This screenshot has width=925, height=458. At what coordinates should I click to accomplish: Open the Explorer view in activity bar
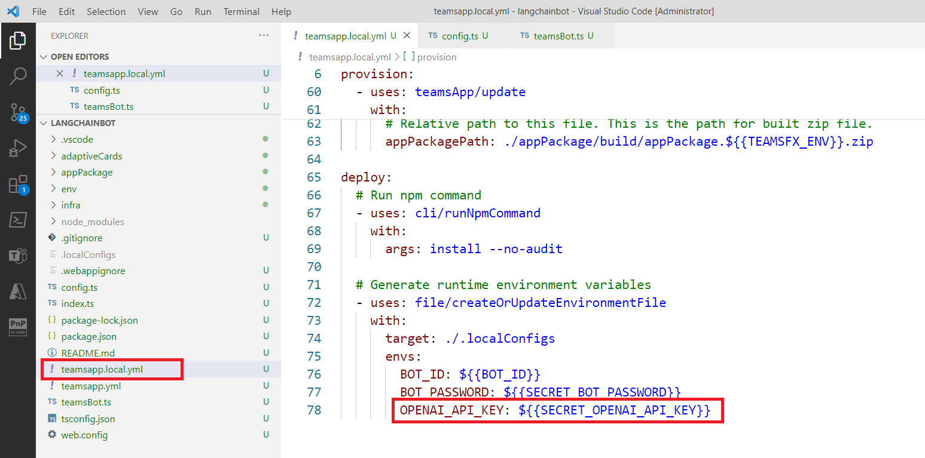coord(18,41)
